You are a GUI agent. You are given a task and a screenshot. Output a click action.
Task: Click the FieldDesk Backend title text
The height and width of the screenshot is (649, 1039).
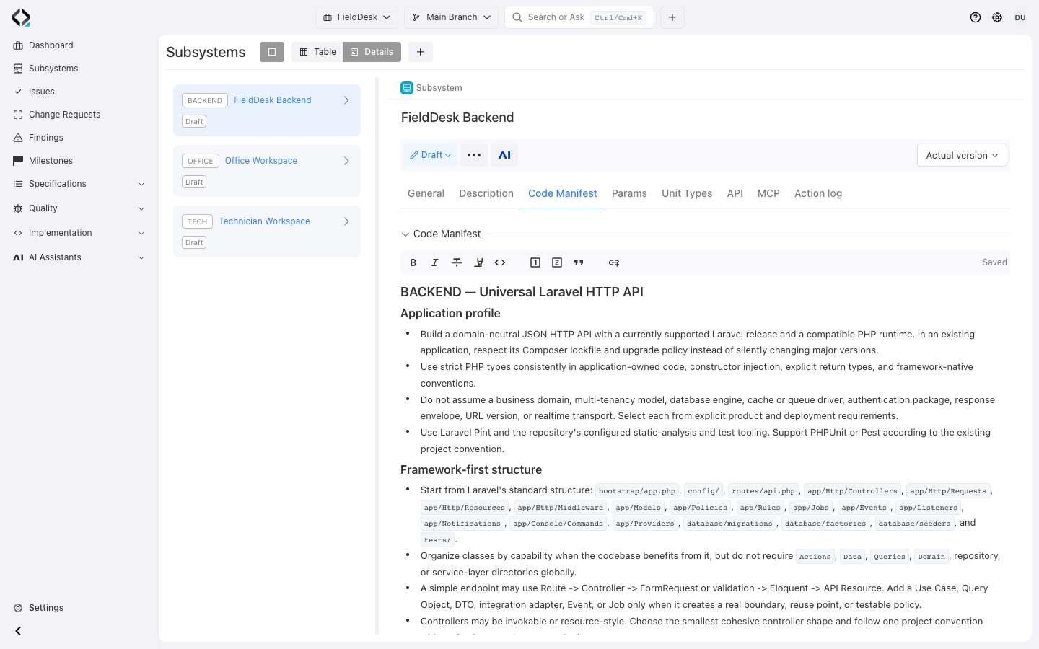[457, 118]
